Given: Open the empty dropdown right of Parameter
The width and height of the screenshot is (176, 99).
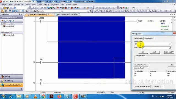Looking at the screenshot, I should coord(87,11).
